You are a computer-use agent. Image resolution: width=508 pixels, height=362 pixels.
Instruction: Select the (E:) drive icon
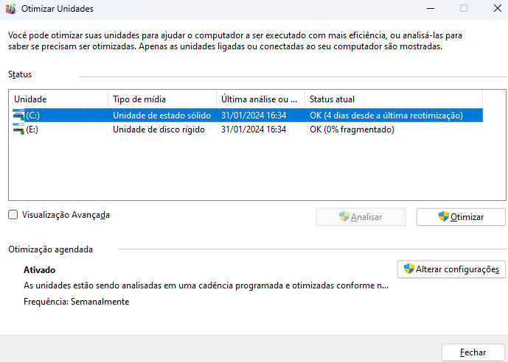(x=18, y=129)
